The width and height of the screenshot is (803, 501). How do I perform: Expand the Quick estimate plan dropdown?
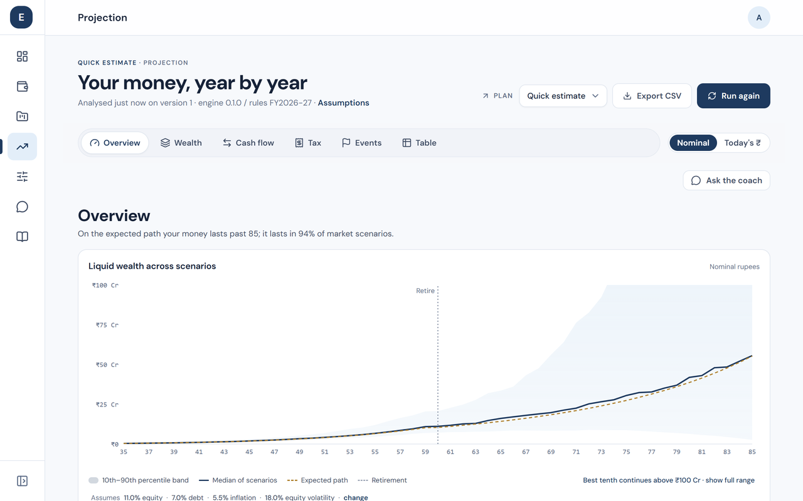tap(563, 96)
